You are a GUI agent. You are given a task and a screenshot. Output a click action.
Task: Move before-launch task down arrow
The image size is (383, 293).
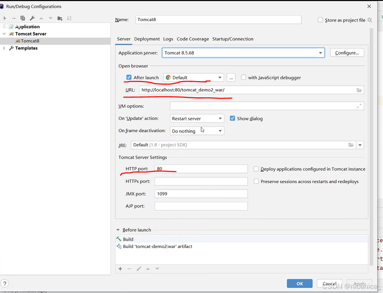tap(157, 269)
